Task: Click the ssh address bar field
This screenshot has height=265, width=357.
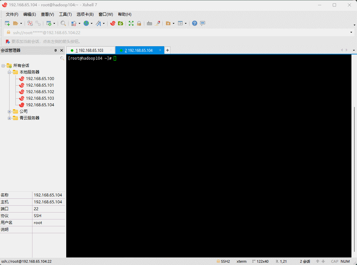Action: pos(180,32)
